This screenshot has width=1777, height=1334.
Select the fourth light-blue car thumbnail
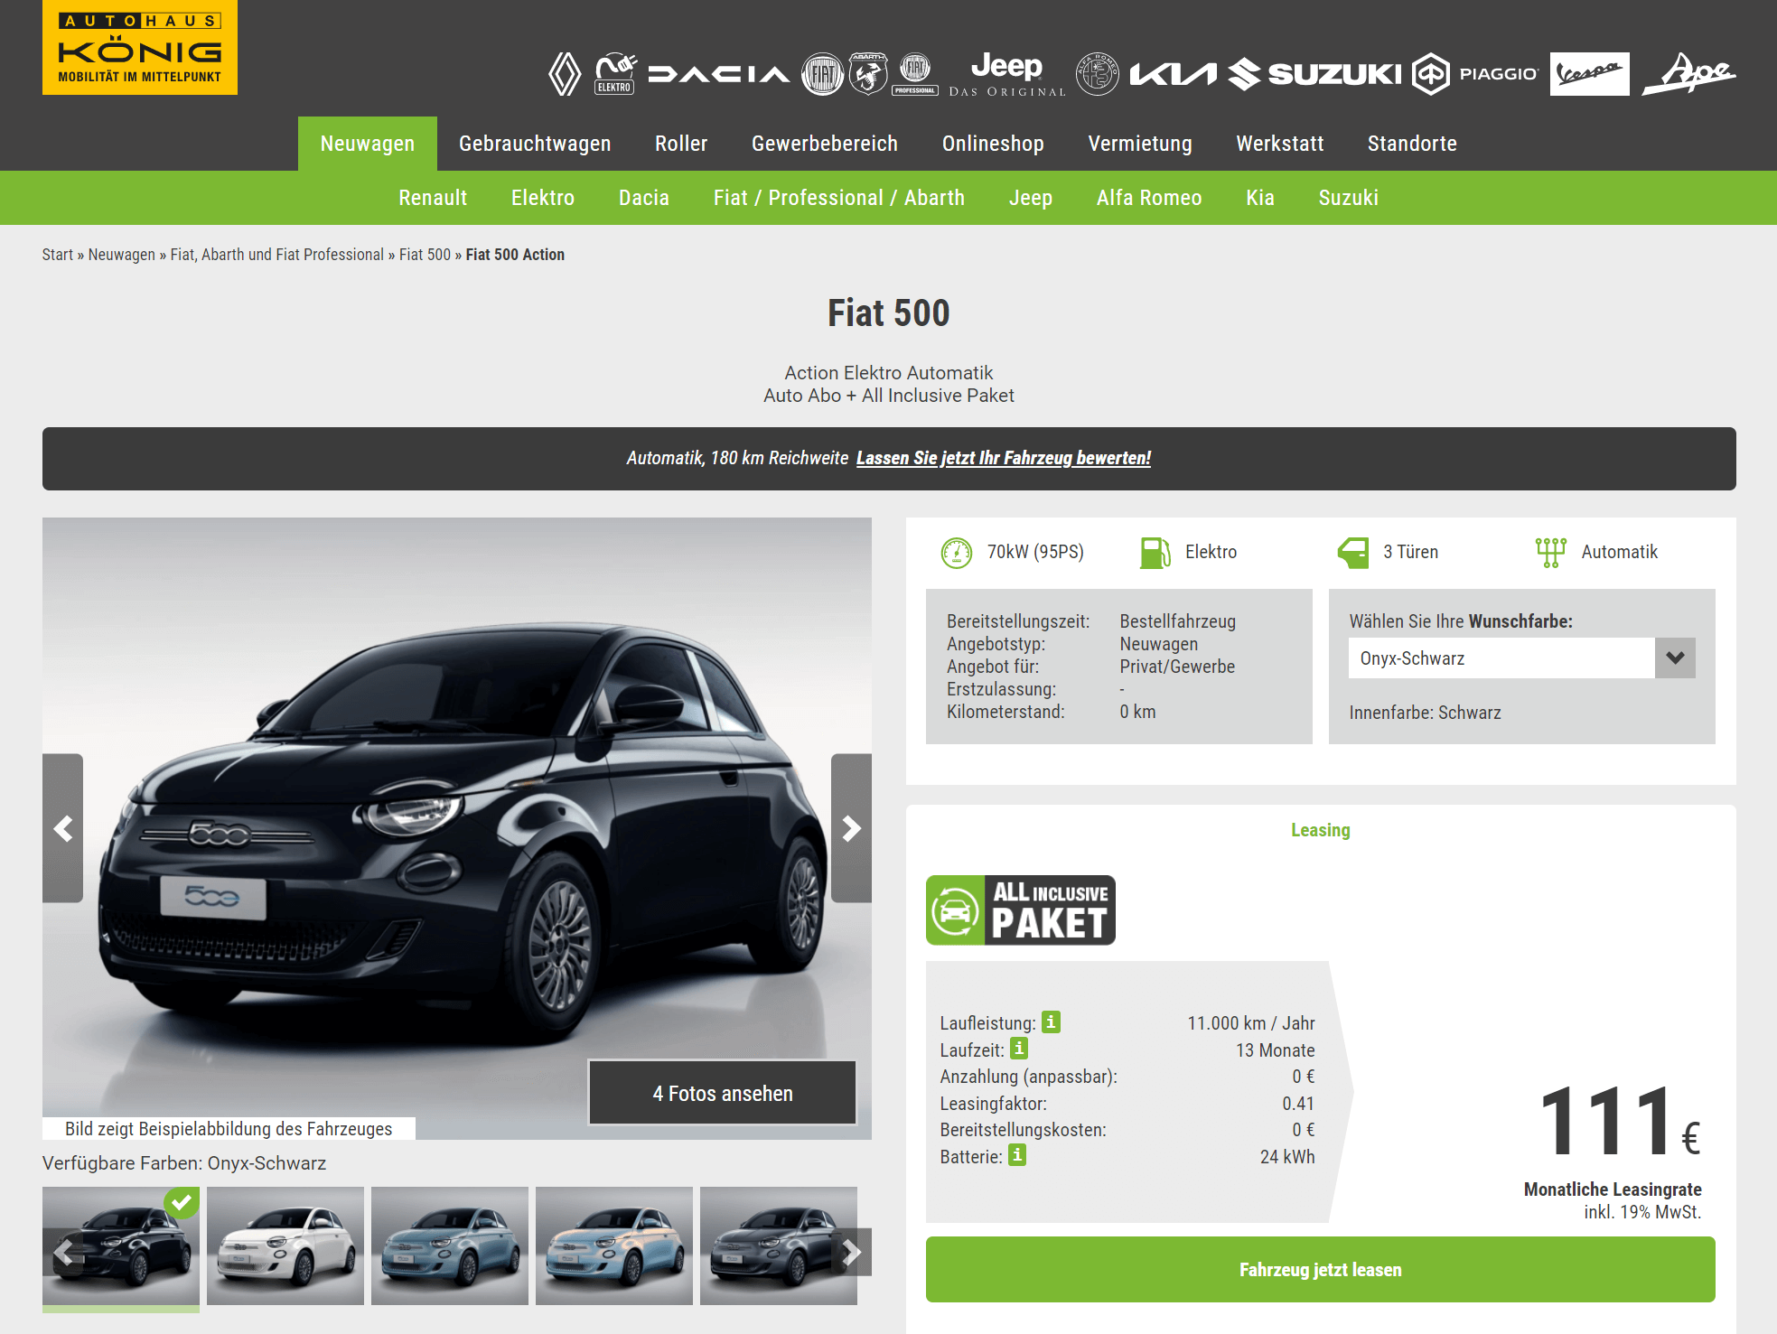[x=614, y=1245]
